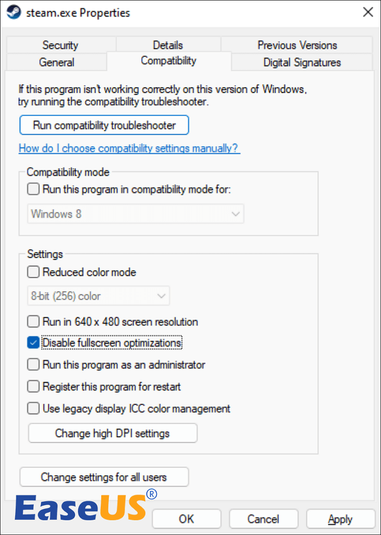Expand the 8-bit (256) color dropdown
Screen dimensions: 381x535
click(99, 296)
